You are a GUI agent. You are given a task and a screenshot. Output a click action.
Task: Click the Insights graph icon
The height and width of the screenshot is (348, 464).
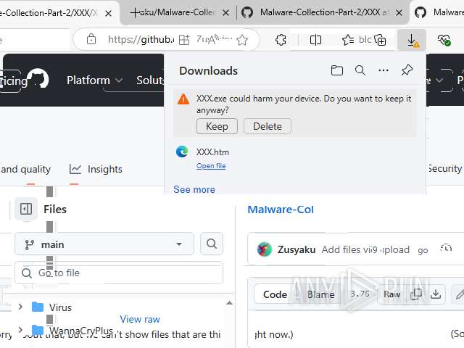(x=75, y=169)
